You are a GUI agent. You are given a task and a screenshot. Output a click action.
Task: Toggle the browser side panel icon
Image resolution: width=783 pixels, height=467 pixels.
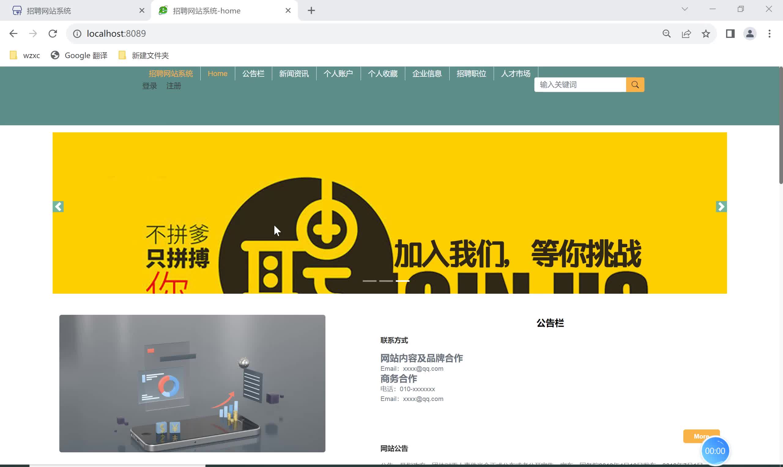pos(730,33)
